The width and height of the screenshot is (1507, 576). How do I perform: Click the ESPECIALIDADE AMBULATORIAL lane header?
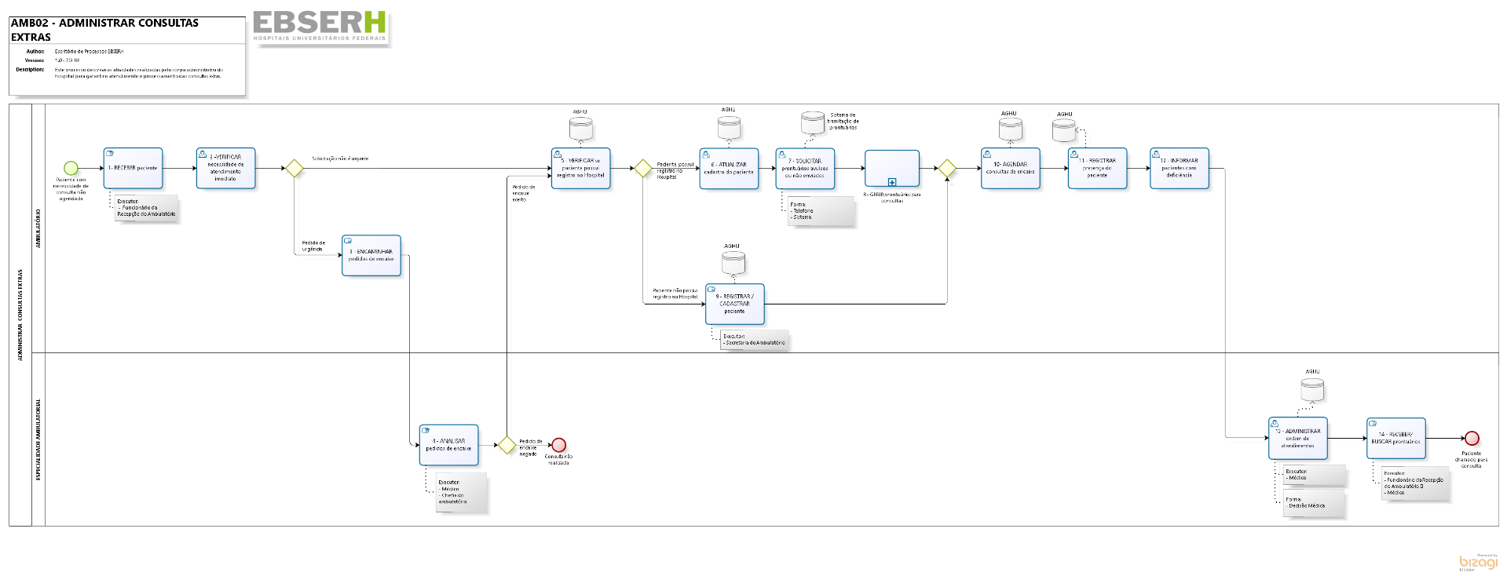coord(38,439)
